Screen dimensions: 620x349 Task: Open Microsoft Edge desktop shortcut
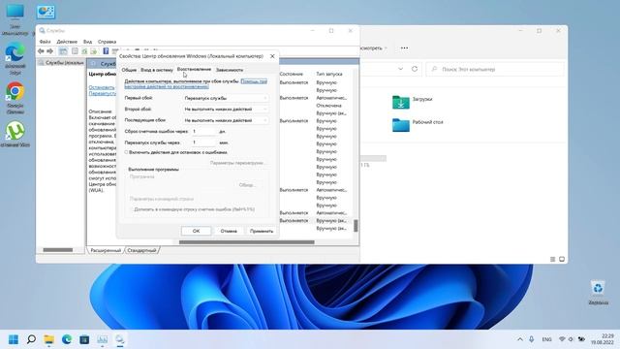15,58
